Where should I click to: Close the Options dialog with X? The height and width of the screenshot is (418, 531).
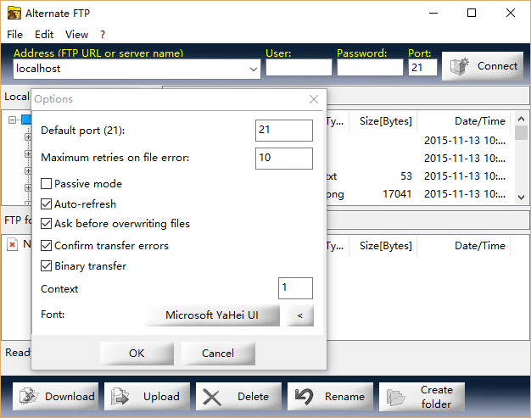click(x=314, y=99)
